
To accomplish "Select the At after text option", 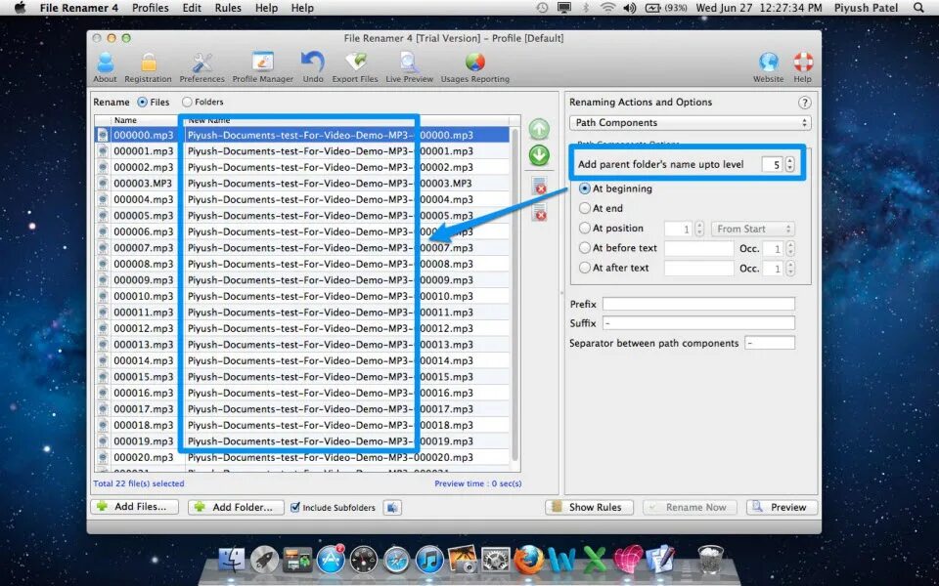I will (x=585, y=268).
